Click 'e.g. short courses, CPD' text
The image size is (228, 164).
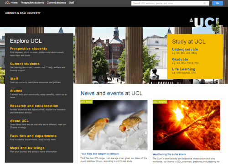[x=184, y=73]
